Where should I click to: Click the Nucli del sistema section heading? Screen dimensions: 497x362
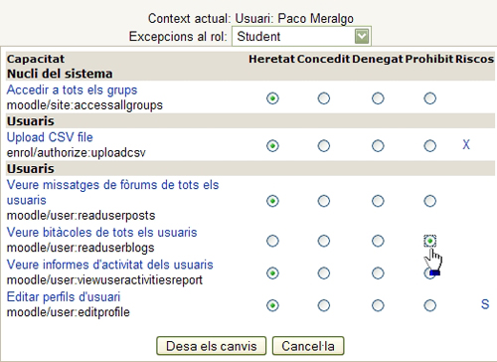(60, 74)
